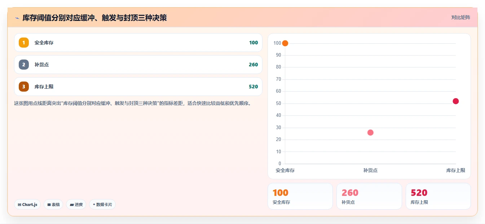Click the header icon beside the title
This screenshot has width=485, height=224.
pos(17,18)
